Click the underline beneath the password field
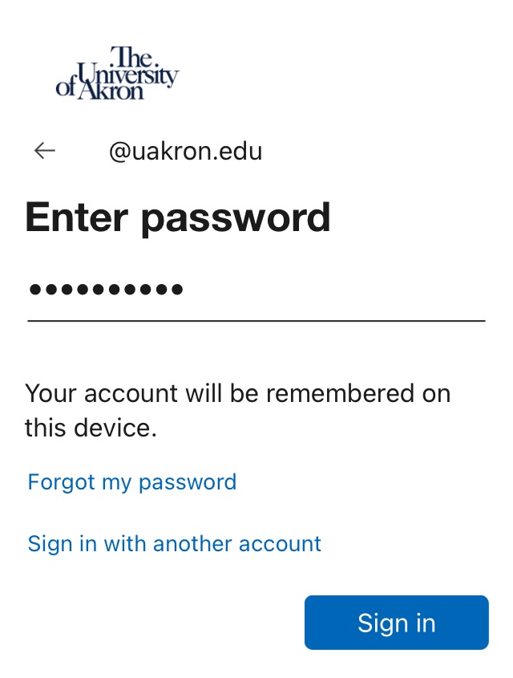This screenshot has height=678, width=513. click(256, 321)
